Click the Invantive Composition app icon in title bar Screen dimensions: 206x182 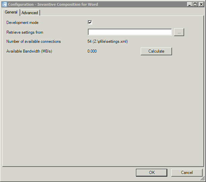[5, 4]
